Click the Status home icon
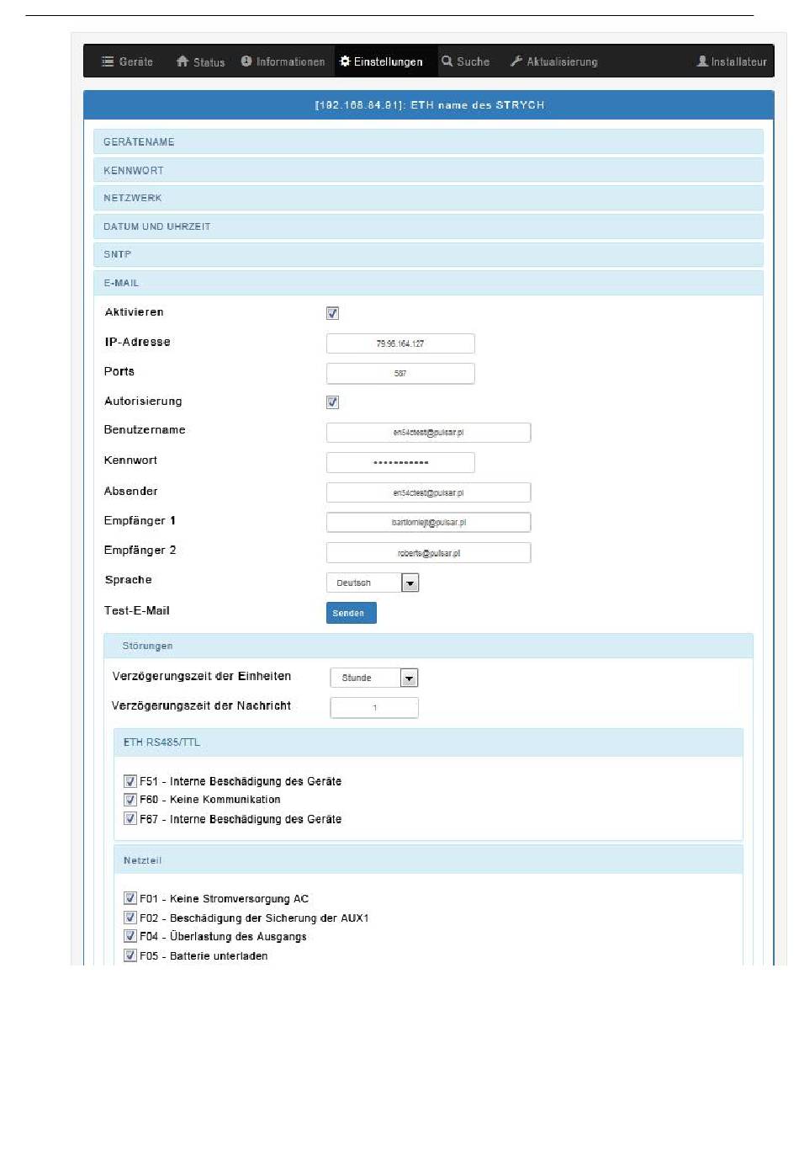The height and width of the screenshot is (1160, 799). click(183, 61)
